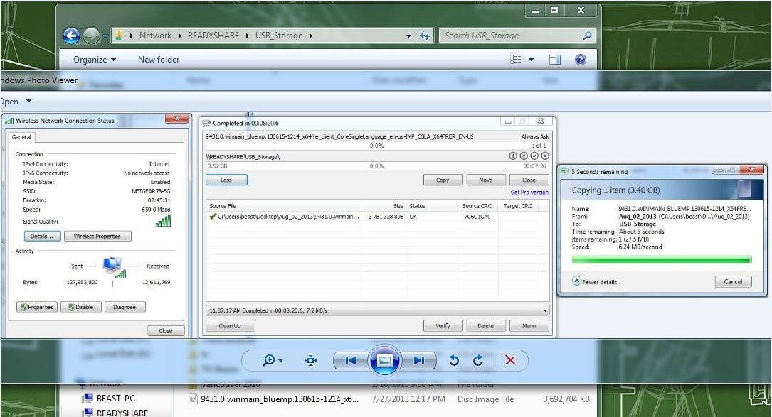This screenshot has height=417, width=772.
Task: Select the copied file row with the green check
Action: 376,217
